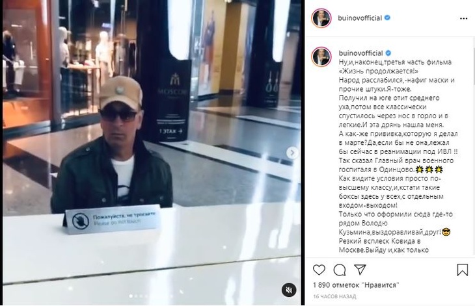Open the three-dot more options menu
Image resolution: width=475 pixels, height=306 pixels.
463,19
